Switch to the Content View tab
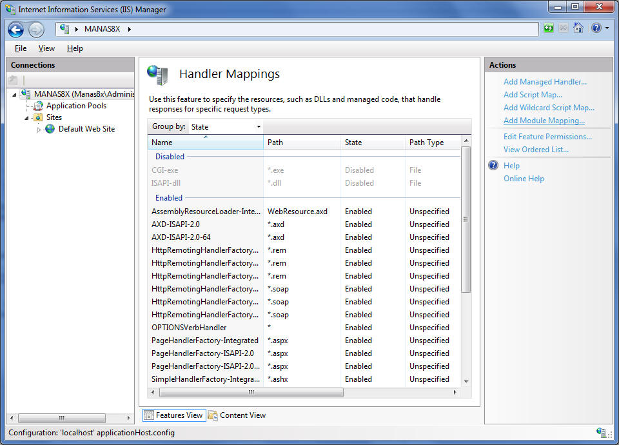619x445 pixels. point(237,415)
